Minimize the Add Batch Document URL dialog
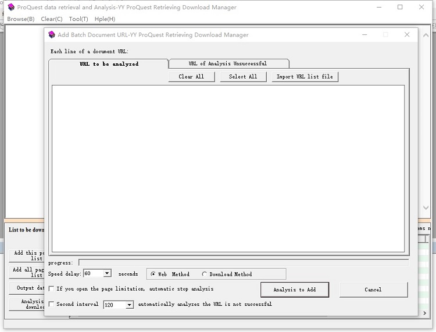Image resolution: width=436 pixels, height=332 pixels. pyautogui.click(x=364, y=34)
